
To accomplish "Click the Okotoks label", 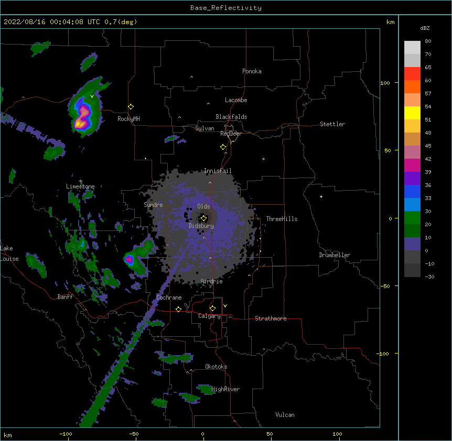I will tap(216, 367).
